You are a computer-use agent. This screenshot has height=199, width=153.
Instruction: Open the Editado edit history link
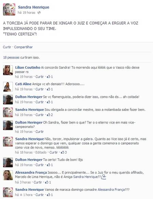click(x=41, y=152)
